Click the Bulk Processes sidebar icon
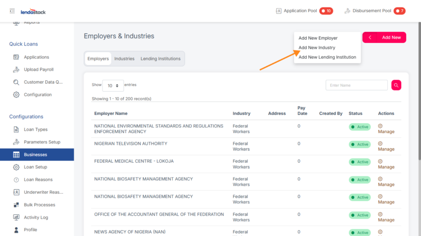Image resolution: width=421 pixels, height=236 pixels. 16,205
